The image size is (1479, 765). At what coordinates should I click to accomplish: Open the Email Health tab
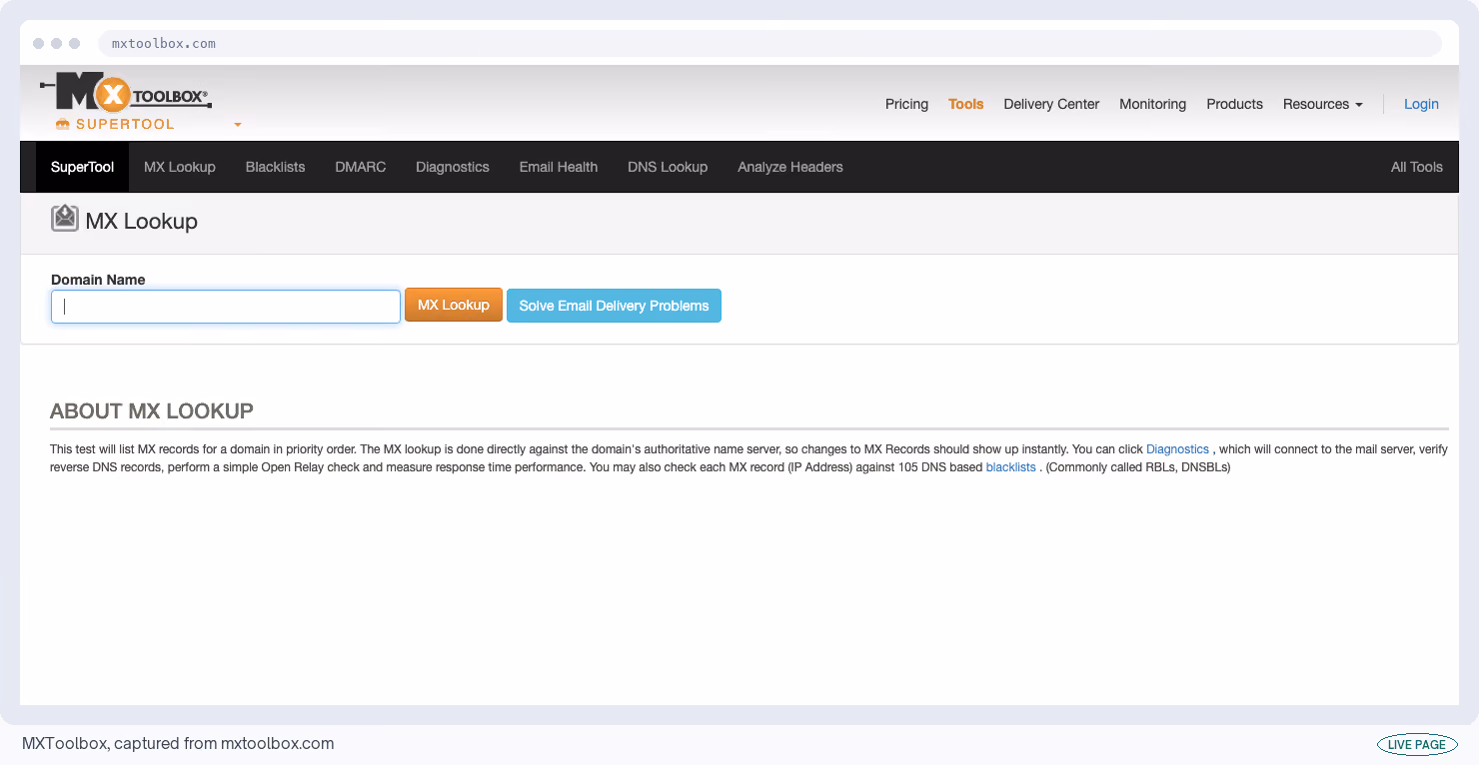559,167
